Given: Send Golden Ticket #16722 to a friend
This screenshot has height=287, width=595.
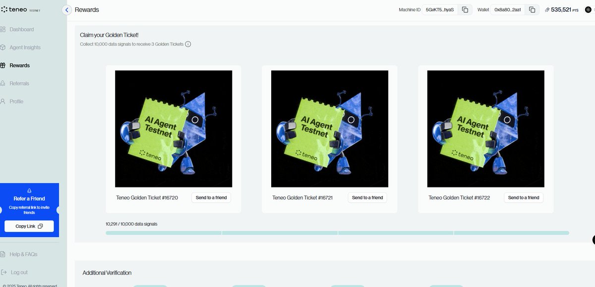Looking at the screenshot, I should (x=524, y=197).
